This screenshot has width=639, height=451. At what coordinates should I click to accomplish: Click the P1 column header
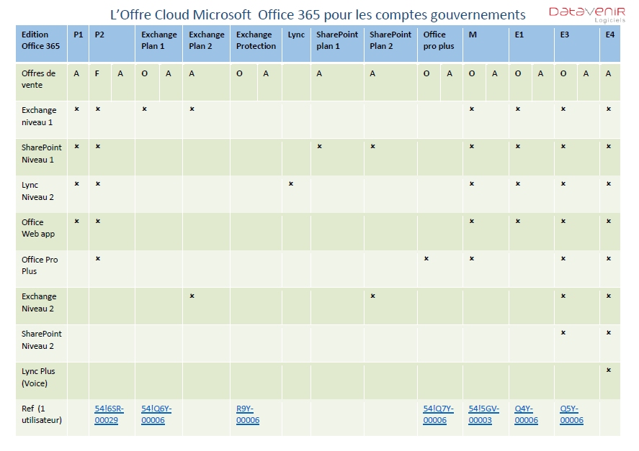coord(79,44)
